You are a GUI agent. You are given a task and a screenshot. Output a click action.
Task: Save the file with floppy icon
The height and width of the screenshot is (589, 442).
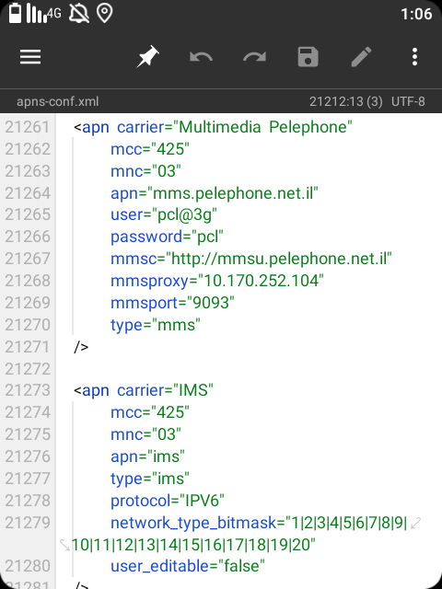click(308, 57)
